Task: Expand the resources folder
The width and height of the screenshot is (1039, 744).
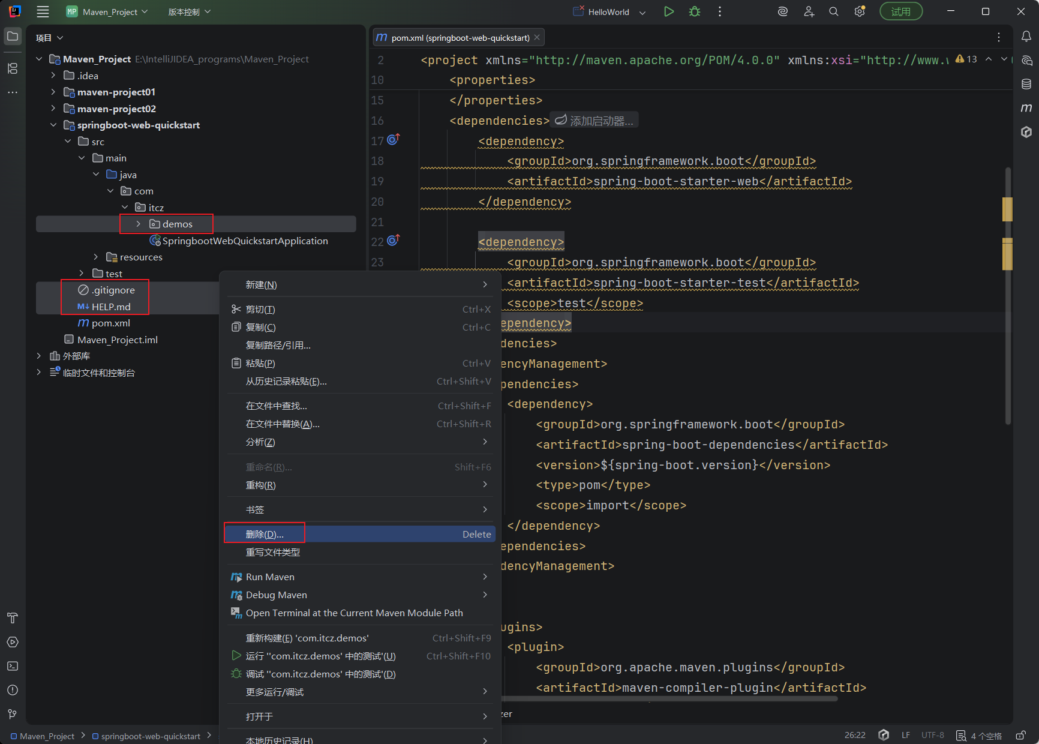Action: pyautogui.click(x=96, y=257)
